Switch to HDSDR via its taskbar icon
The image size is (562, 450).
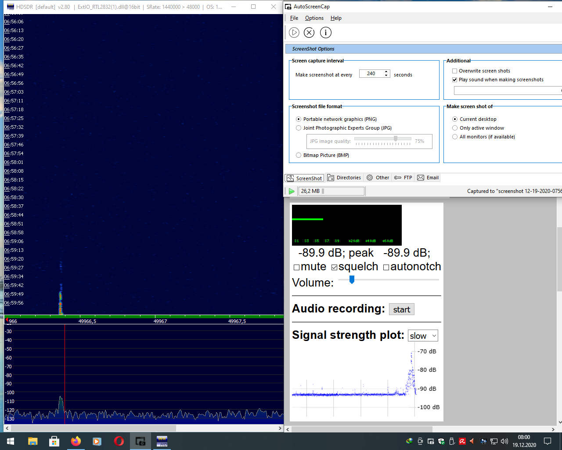tap(162, 441)
